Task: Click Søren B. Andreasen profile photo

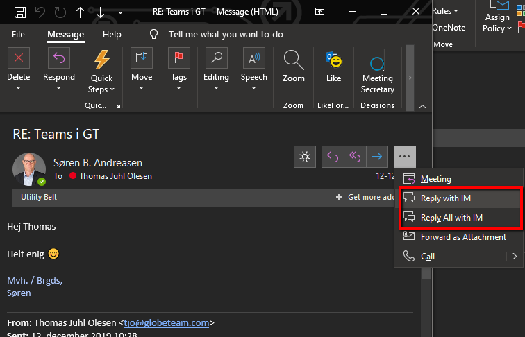Action: (x=29, y=169)
